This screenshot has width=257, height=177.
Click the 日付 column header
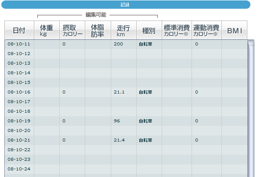[19, 30]
